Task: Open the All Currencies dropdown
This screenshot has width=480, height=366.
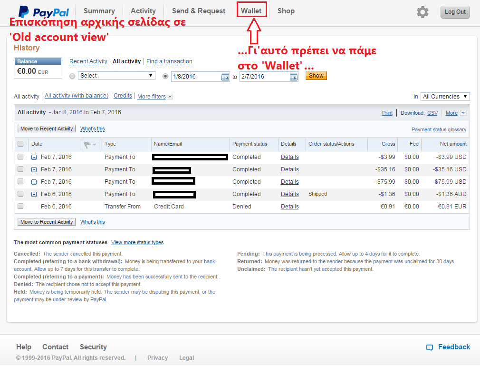Action: click(445, 97)
